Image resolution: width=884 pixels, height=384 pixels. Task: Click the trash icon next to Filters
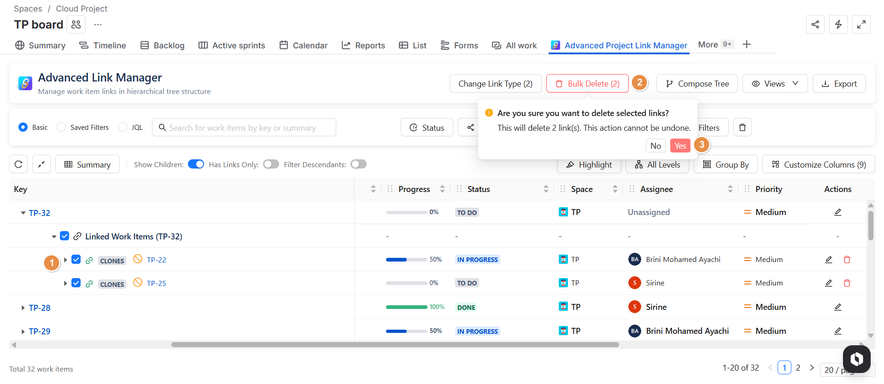point(742,128)
